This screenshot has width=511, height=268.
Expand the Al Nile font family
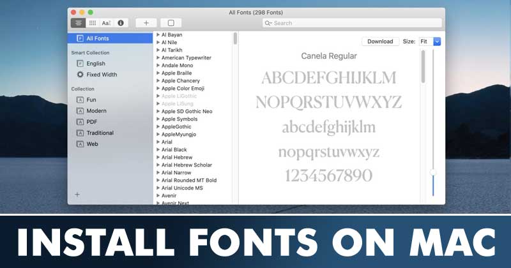click(158, 42)
